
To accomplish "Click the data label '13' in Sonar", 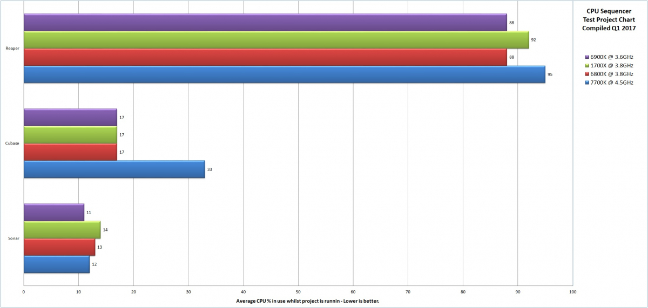I will (x=100, y=247).
